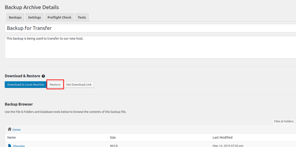Open the .htaccess file link
The width and height of the screenshot is (296, 147).
18,146
